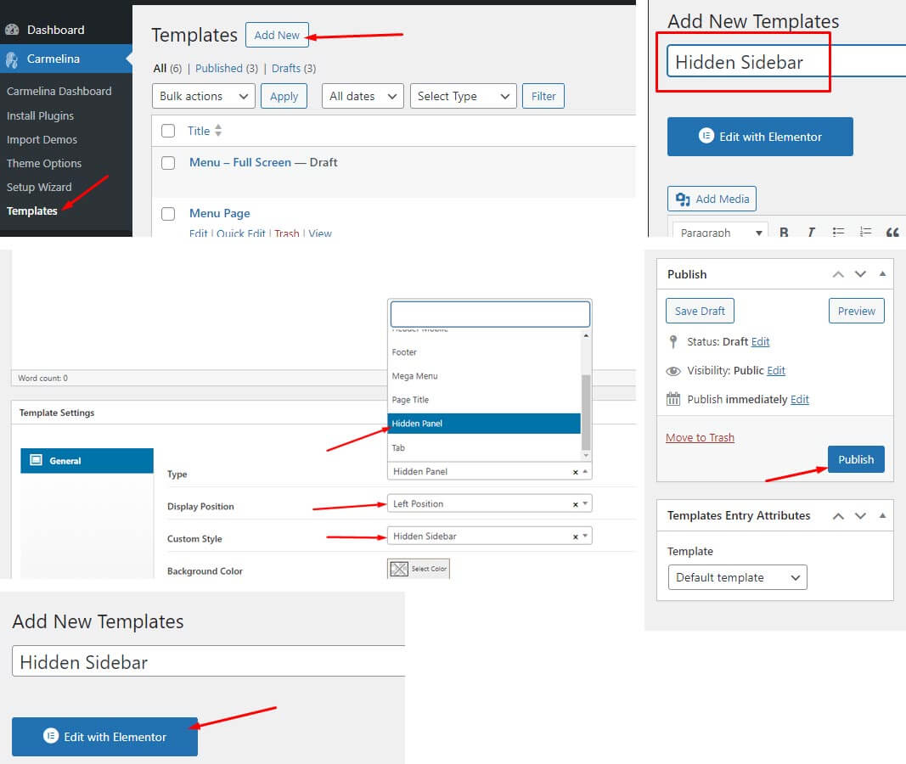This screenshot has height=764, width=906.
Task: Open Theme Options menu item
Action: tap(44, 164)
